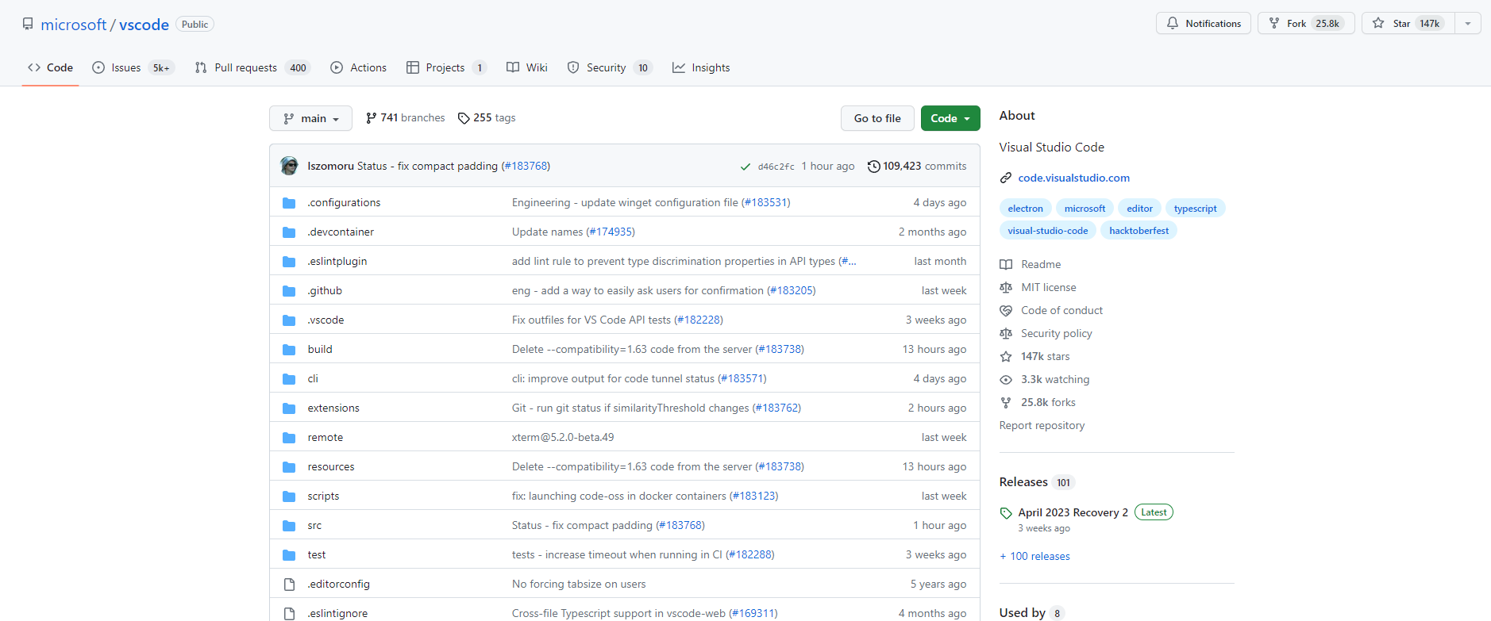
Task: Click the Notifications button
Action: tap(1203, 24)
